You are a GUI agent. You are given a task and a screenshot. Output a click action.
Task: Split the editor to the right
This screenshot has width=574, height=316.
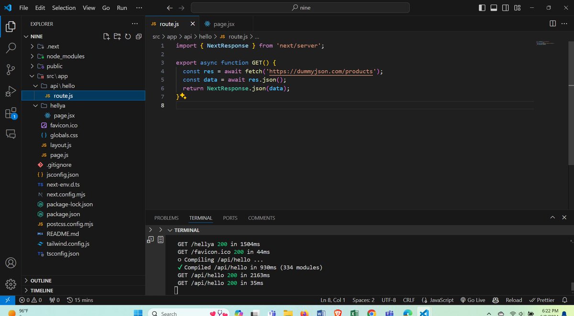[x=552, y=23]
